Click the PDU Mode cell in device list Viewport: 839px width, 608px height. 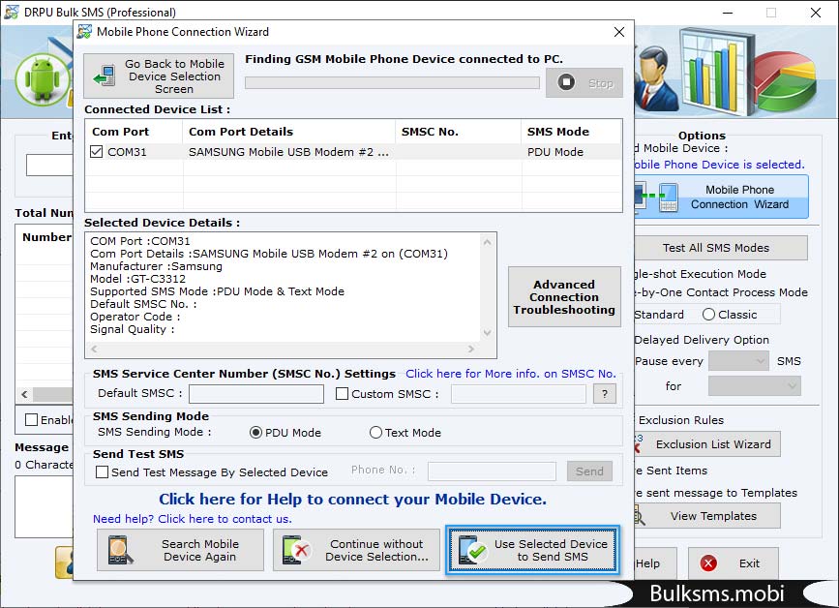[x=554, y=152]
